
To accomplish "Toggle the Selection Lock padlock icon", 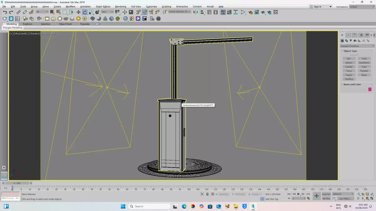I will [207, 194].
